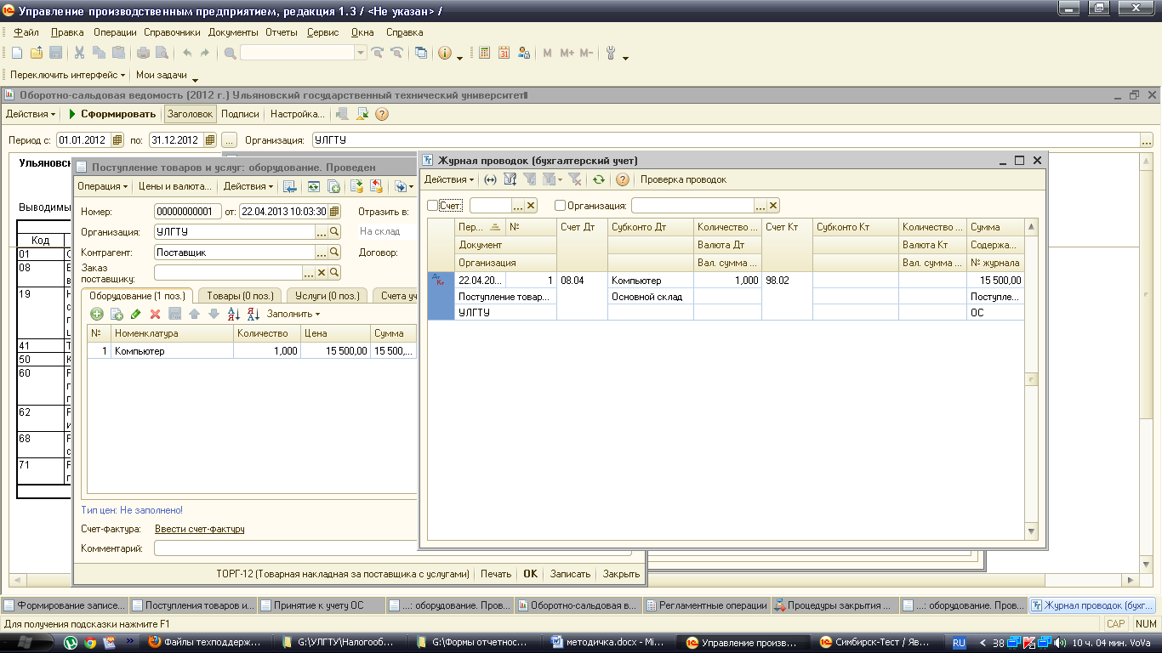Click the Проверка проводок button
Viewport: 1162px width, 653px height.
(683, 179)
